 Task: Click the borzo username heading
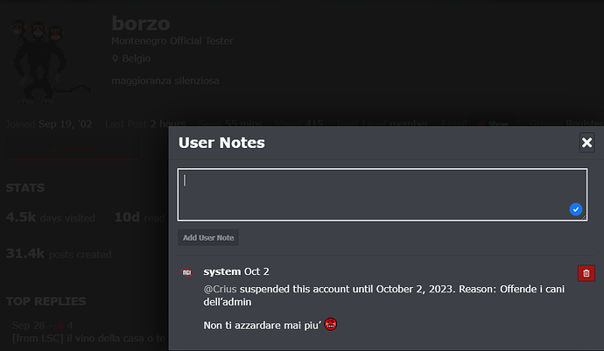pos(141,24)
